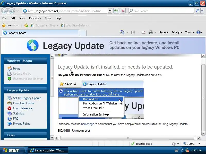Click the RSS feeds icon

[133, 32]
